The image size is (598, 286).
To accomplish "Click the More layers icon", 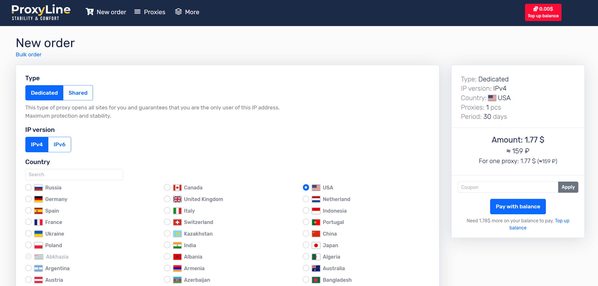I will pyautogui.click(x=178, y=12).
